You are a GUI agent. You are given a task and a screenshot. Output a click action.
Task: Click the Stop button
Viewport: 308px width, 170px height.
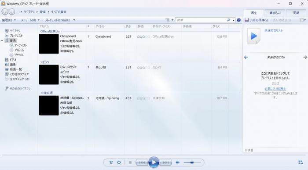[x=130, y=163]
